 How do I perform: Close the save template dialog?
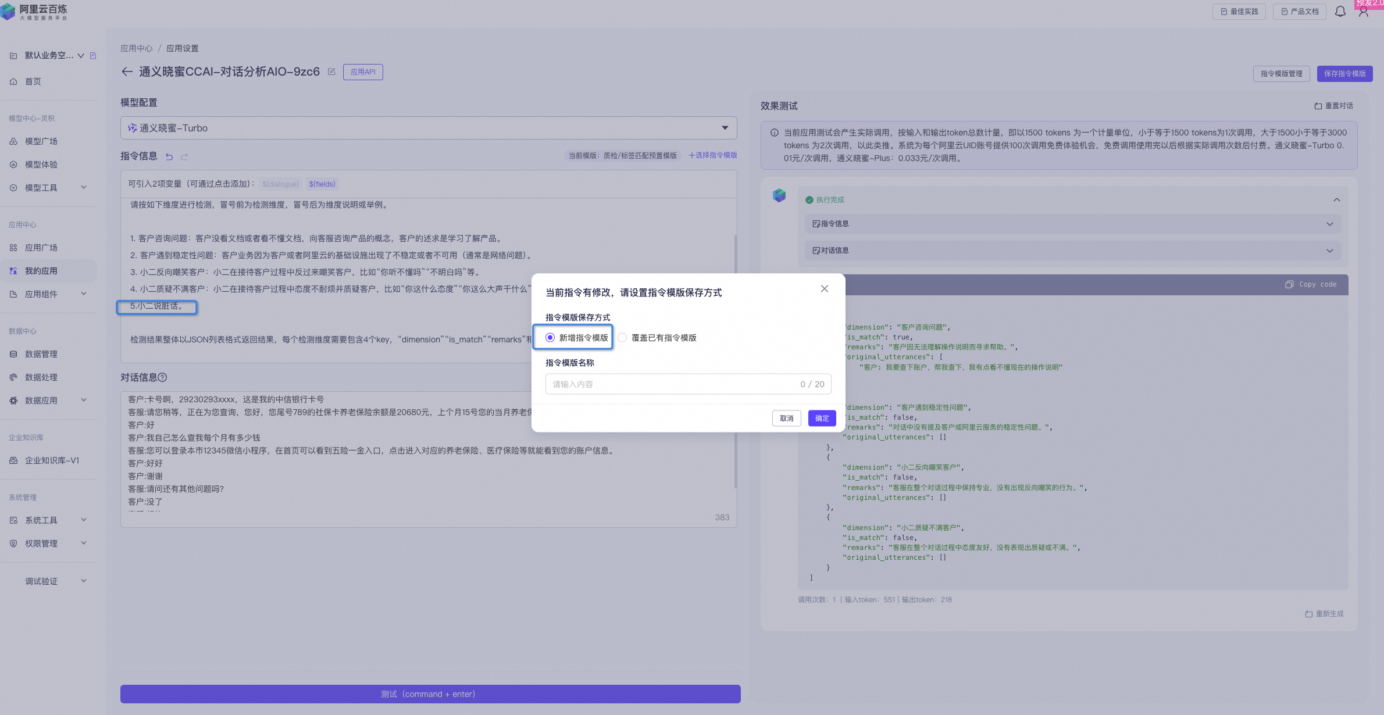pyautogui.click(x=824, y=289)
